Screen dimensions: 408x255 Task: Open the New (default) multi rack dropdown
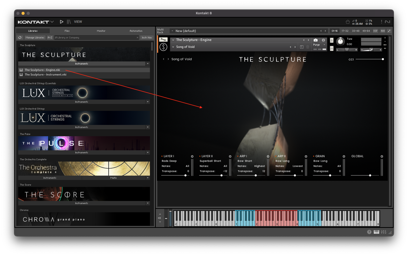pyautogui.click(x=172, y=31)
